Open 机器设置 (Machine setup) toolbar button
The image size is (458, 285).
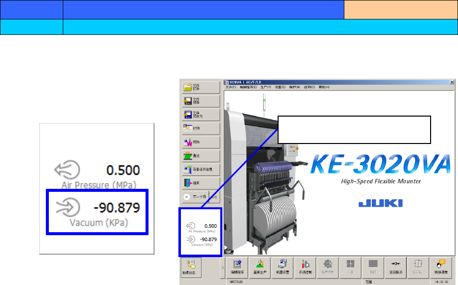click(283, 268)
